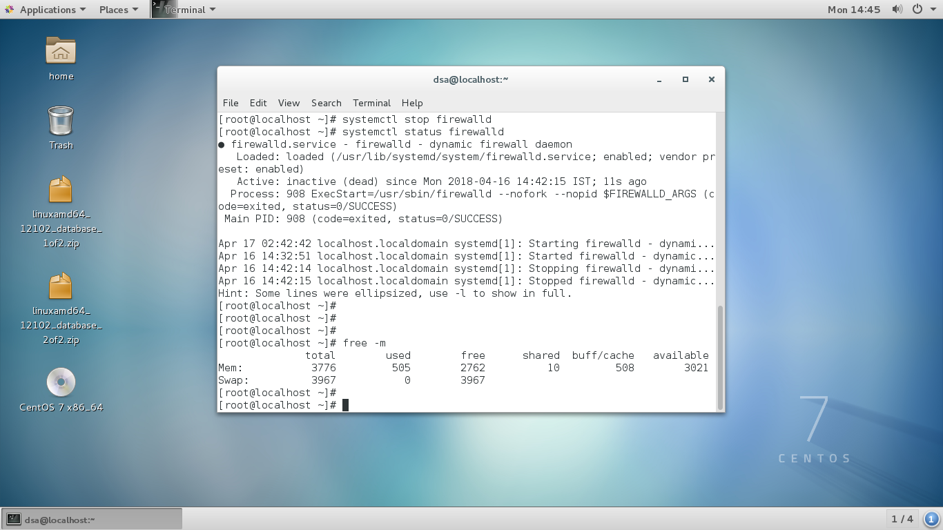The width and height of the screenshot is (943, 530).
Task: Click the available memory value 3021
Action: 696,368
